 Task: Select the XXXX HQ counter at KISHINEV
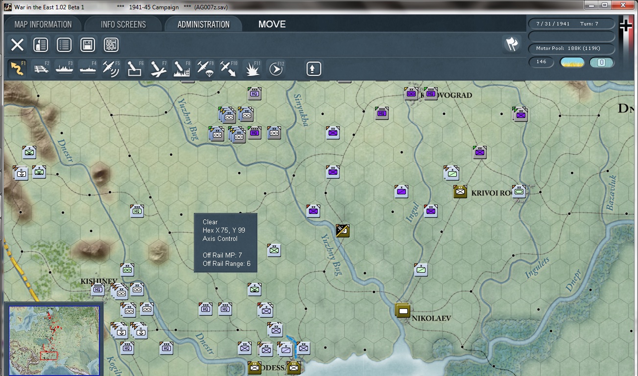pyautogui.click(x=97, y=289)
